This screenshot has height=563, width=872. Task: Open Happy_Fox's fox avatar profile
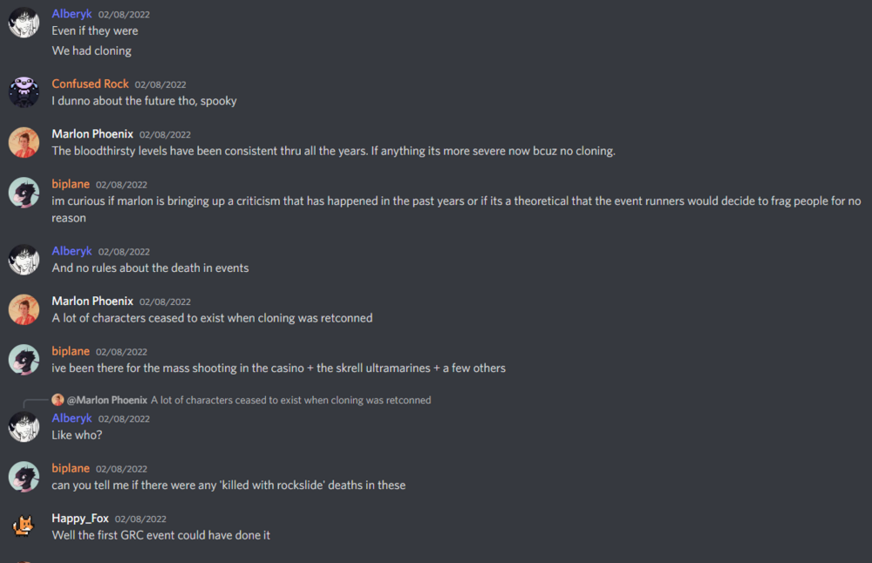point(24,526)
